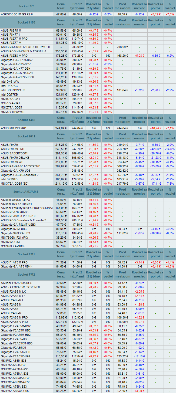The image size is (176, 393).
Task: Click the ASUS F2A55-M LK product name
Action: (13, 292)
